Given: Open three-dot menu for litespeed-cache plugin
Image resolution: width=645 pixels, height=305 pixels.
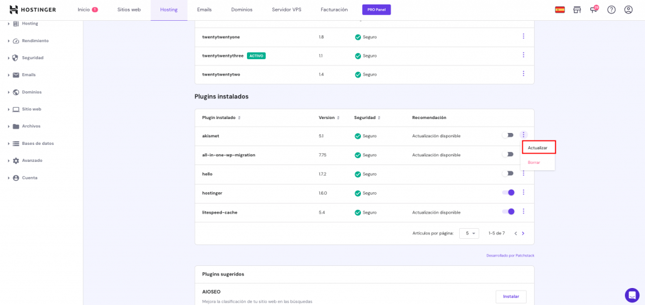Looking at the screenshot, I should click(523, 212).
